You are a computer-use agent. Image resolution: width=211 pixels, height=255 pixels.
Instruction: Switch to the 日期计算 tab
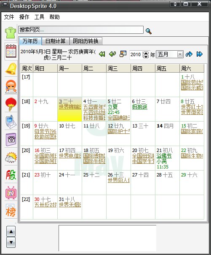point(56,41)
